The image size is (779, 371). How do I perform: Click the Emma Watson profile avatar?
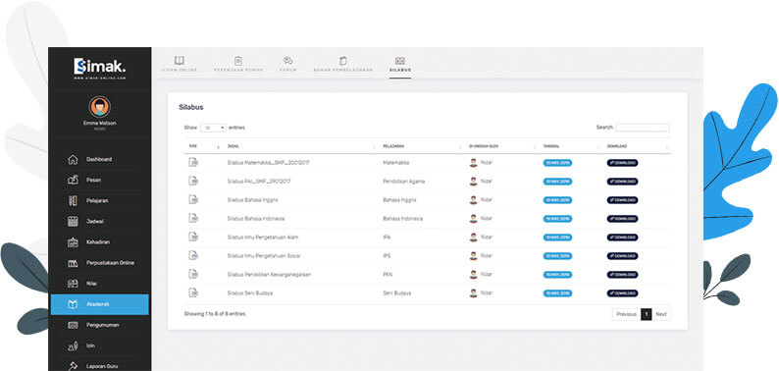coord(100,107)
